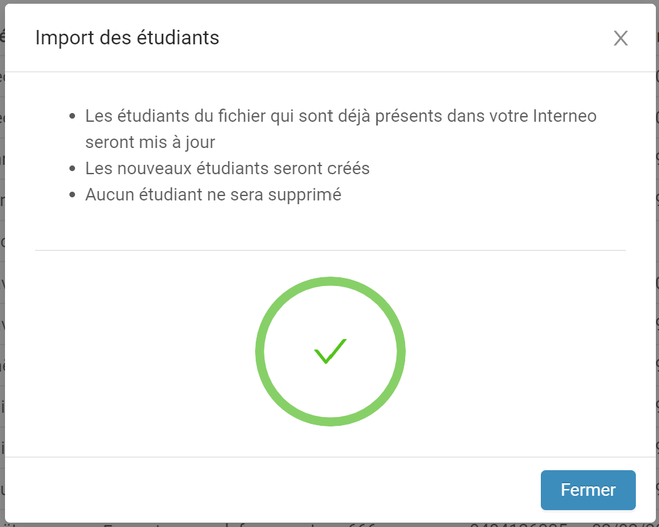The width and height of the screenshot is (659, 527).
Task: Click the dimmed table row below the dialog
Action: click(329, 525)
